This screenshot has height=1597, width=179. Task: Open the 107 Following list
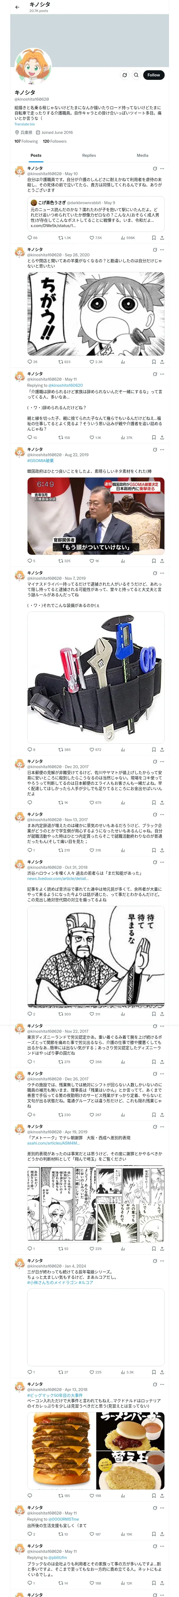pos(26,141)
